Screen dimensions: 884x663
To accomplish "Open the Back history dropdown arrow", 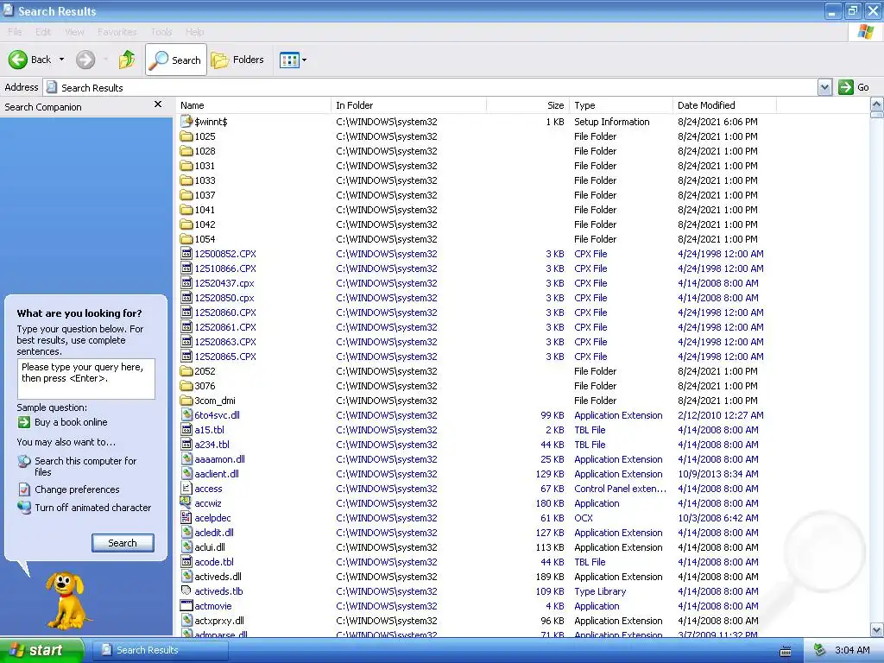I will 61,60.
